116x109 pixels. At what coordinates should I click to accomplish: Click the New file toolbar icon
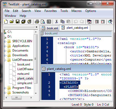(6, 21)
